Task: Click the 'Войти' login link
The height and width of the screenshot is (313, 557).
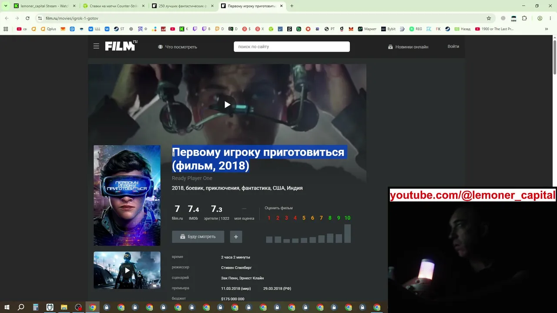Action: (453, 47)
